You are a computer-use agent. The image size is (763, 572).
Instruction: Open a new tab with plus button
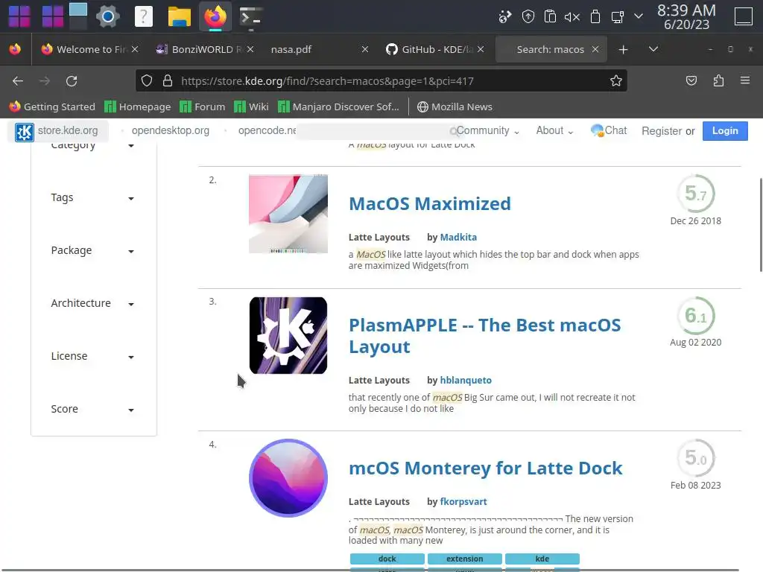point(623,50)
